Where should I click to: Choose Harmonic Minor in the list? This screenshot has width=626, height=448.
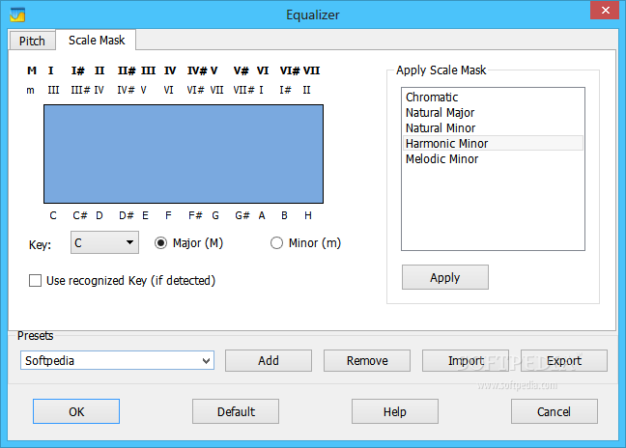coord(493,143)
